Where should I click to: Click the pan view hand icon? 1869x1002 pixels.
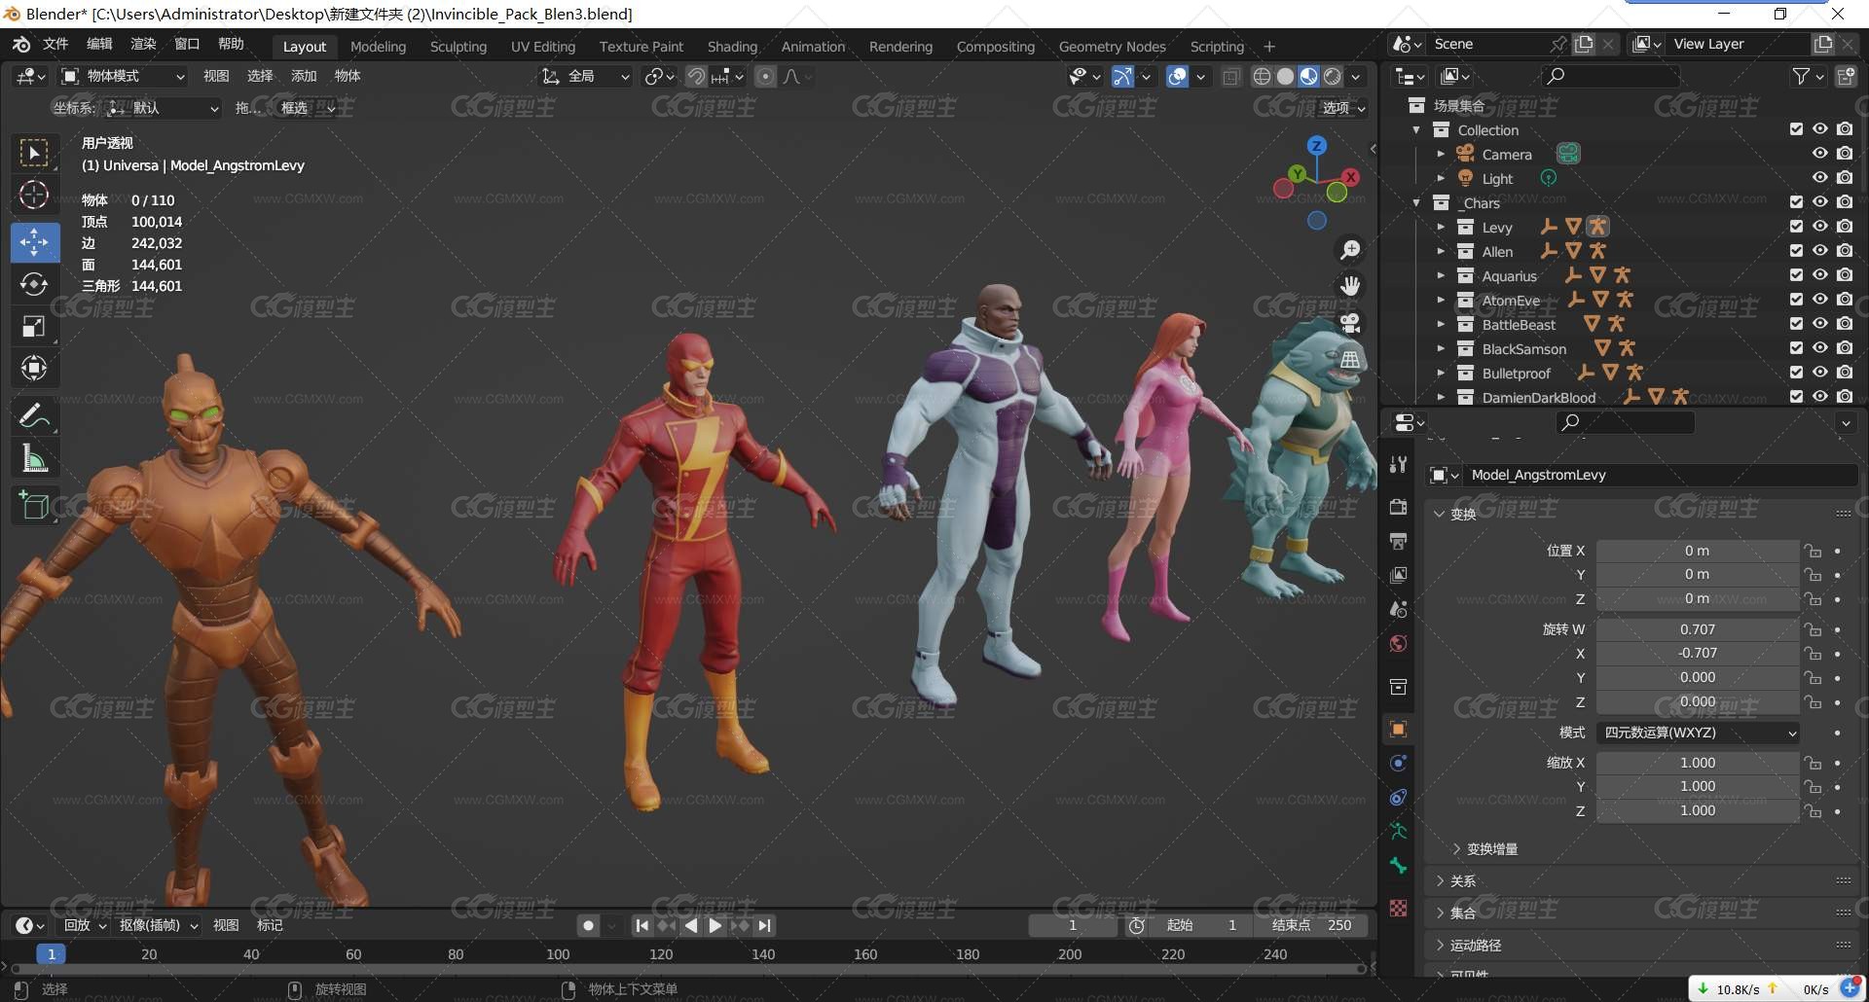[x=1350, y=286]
